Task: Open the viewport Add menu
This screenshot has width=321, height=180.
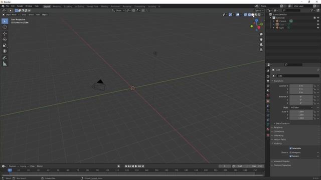Action: coord(38,14)
